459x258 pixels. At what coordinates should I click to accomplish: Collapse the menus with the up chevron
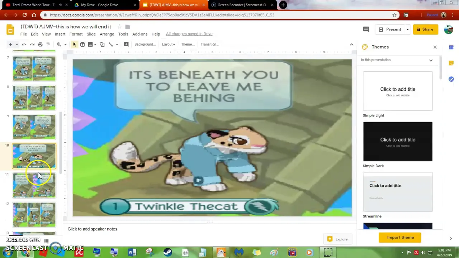pyautogui.click(x=351, y=44)
